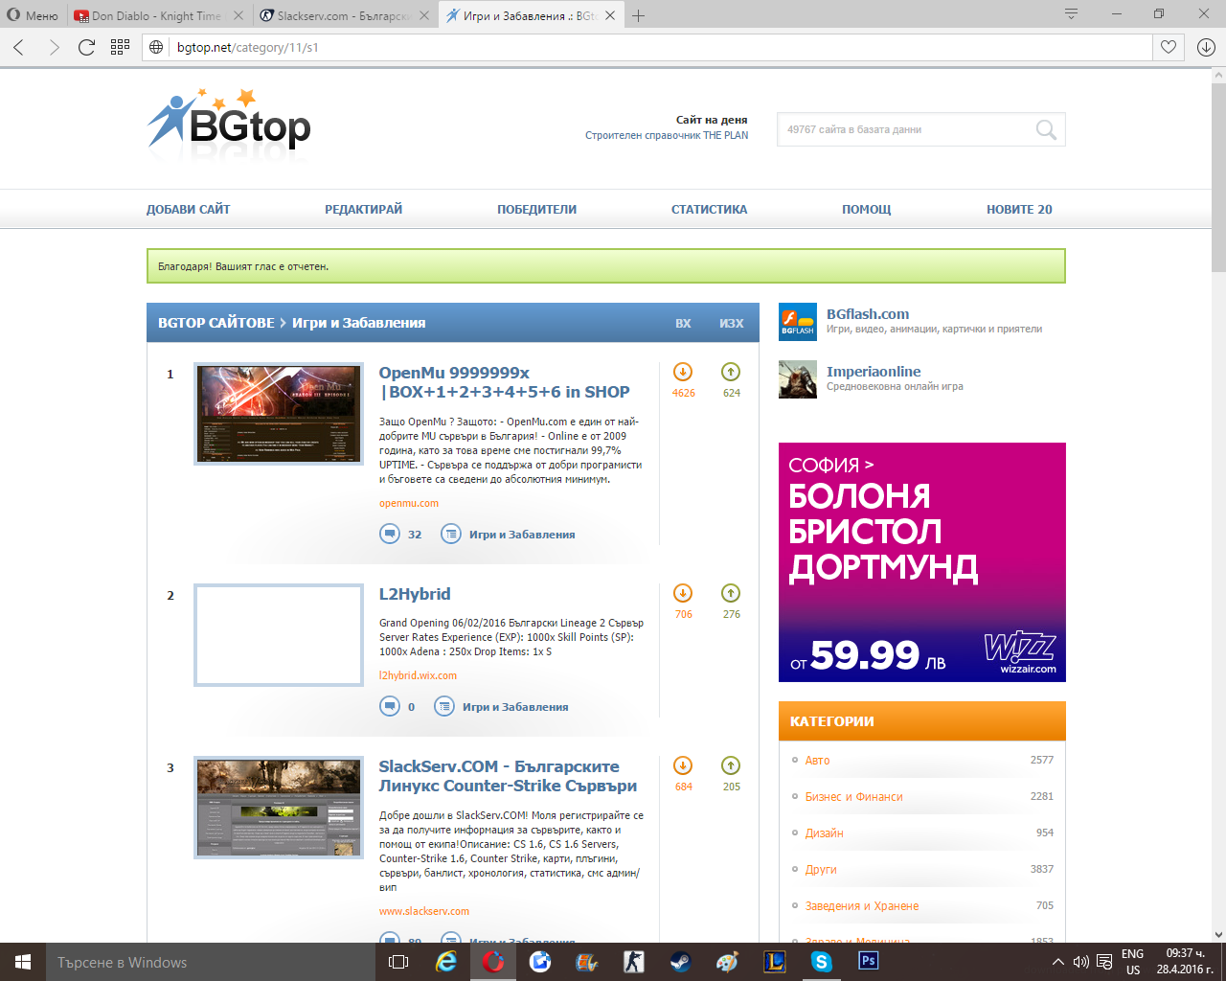Click the category icon in the OpenMu listing
The image size is (1226, 981).
pos(451,534)
